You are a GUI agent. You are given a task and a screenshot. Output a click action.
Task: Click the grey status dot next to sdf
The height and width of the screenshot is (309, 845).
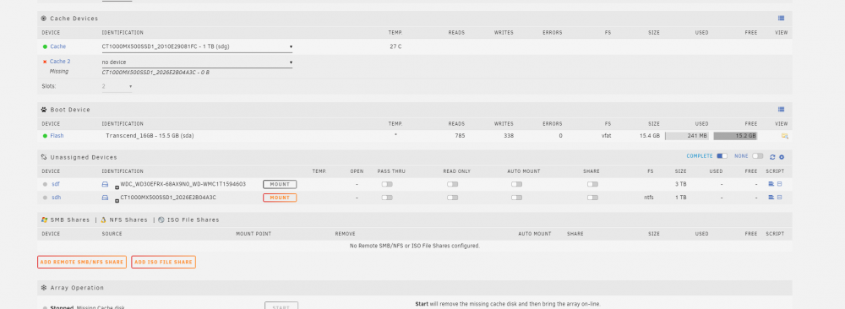45,184
